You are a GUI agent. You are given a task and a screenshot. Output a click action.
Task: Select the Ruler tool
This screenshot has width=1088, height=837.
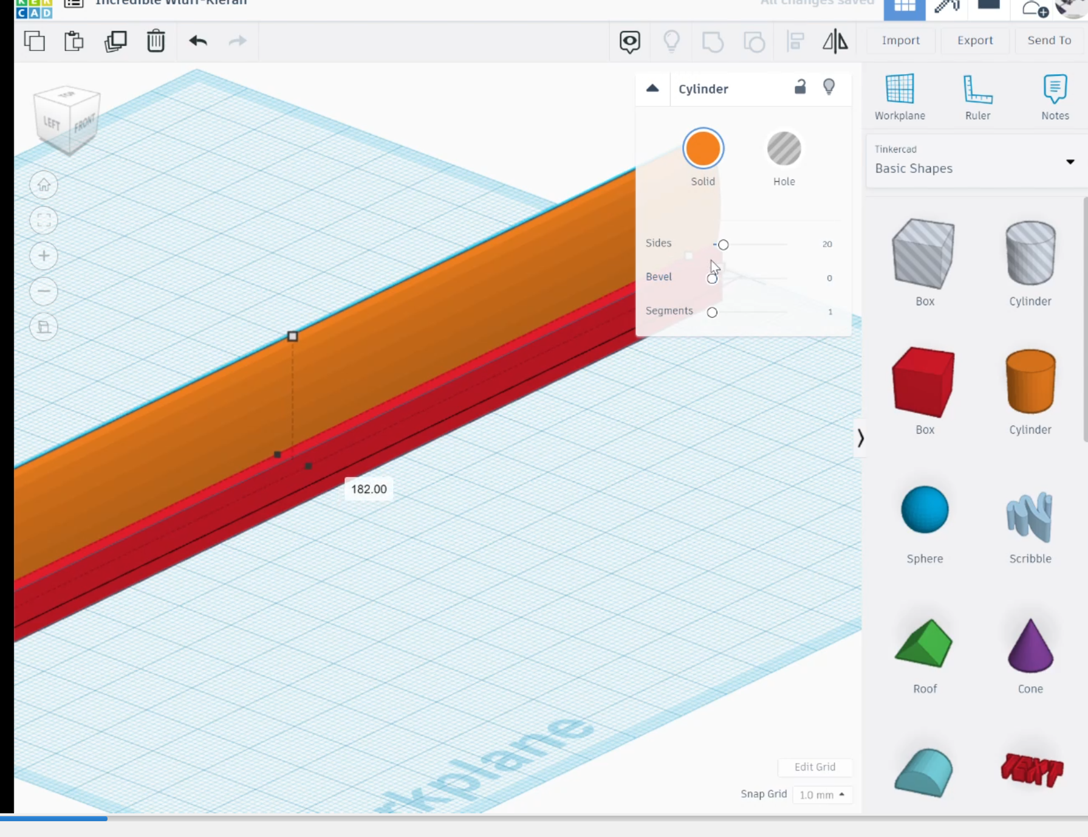(977, 97)
